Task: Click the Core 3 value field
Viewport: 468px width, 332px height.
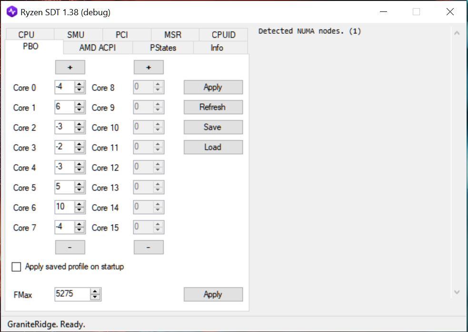Action: click(64, 147)
